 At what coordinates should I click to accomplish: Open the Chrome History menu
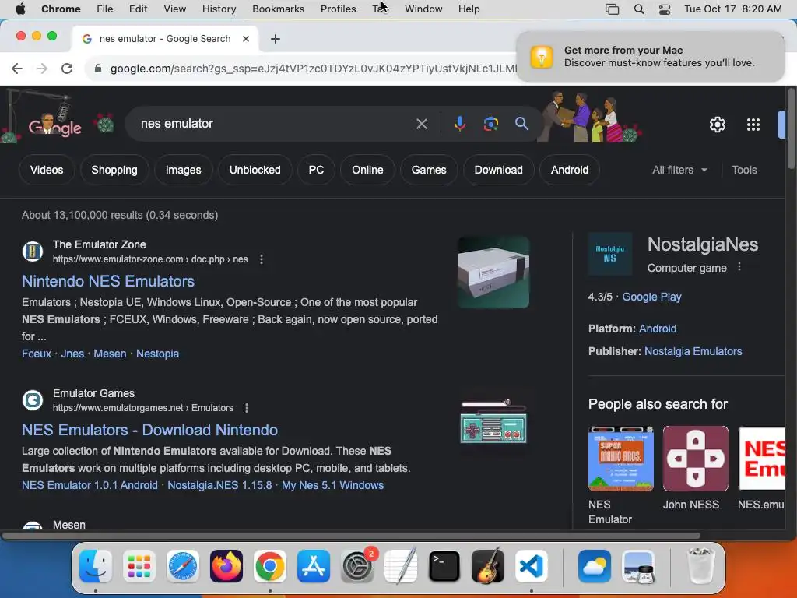(219, 9)
